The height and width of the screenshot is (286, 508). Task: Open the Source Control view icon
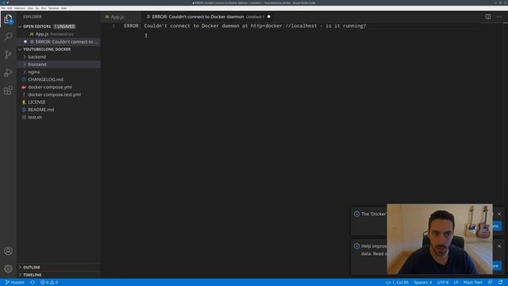[x=8, y=54]
